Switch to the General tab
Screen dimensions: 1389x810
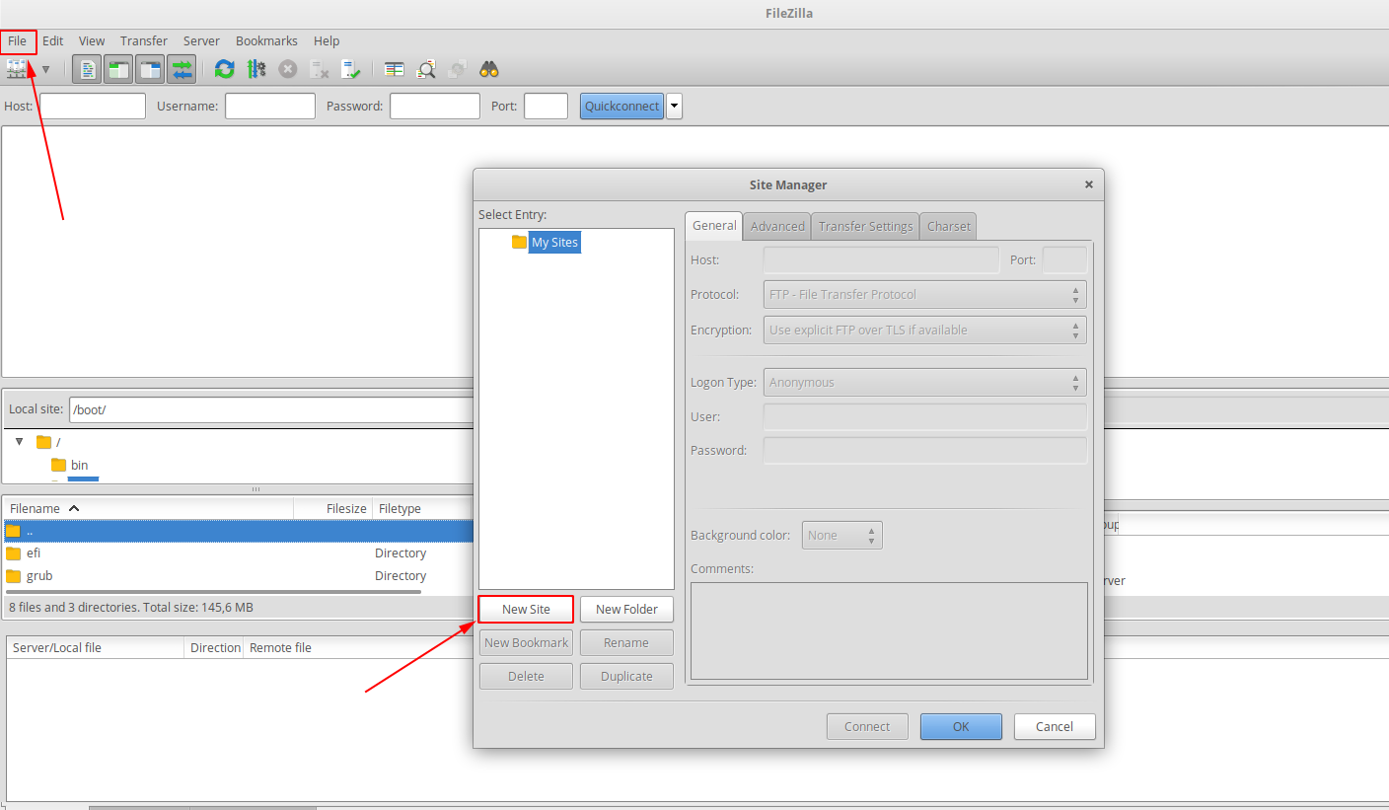[714, 225]
